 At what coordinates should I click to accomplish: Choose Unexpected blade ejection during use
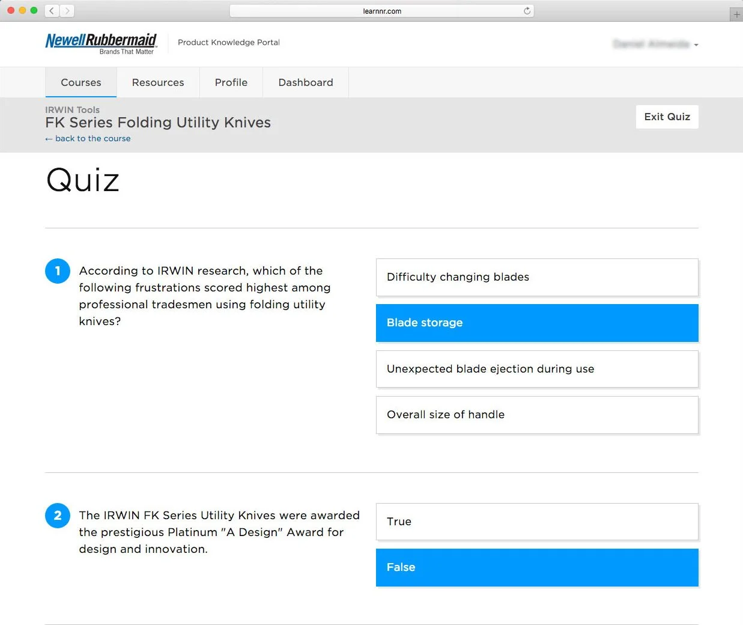click(537, 369)
